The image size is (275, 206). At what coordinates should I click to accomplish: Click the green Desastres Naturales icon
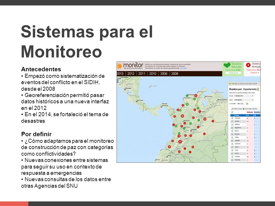coord(227,65)
